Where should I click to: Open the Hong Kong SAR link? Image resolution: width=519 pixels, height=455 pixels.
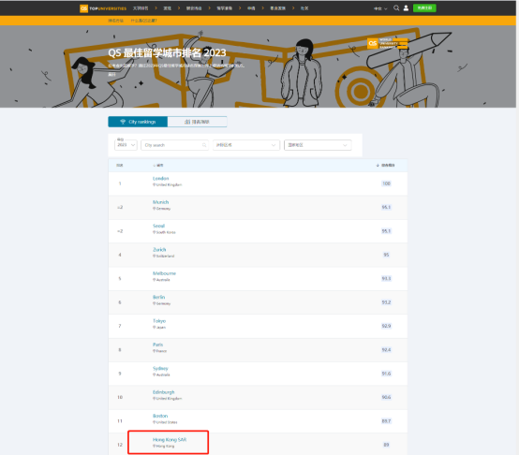coord(170,440)
